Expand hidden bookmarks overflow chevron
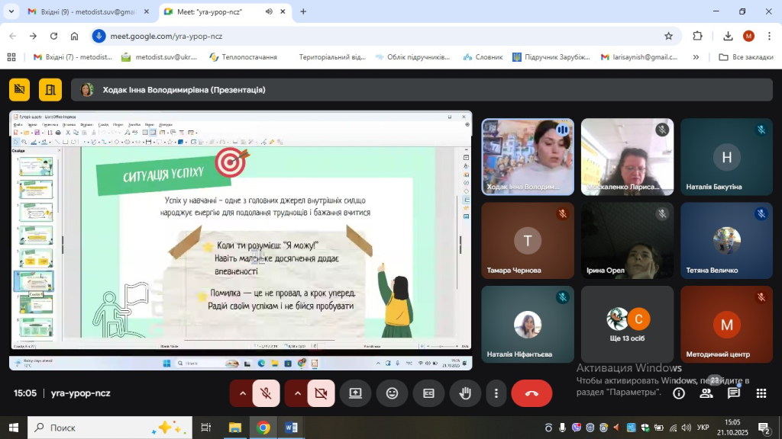782x439 pixels. point(696,57)
